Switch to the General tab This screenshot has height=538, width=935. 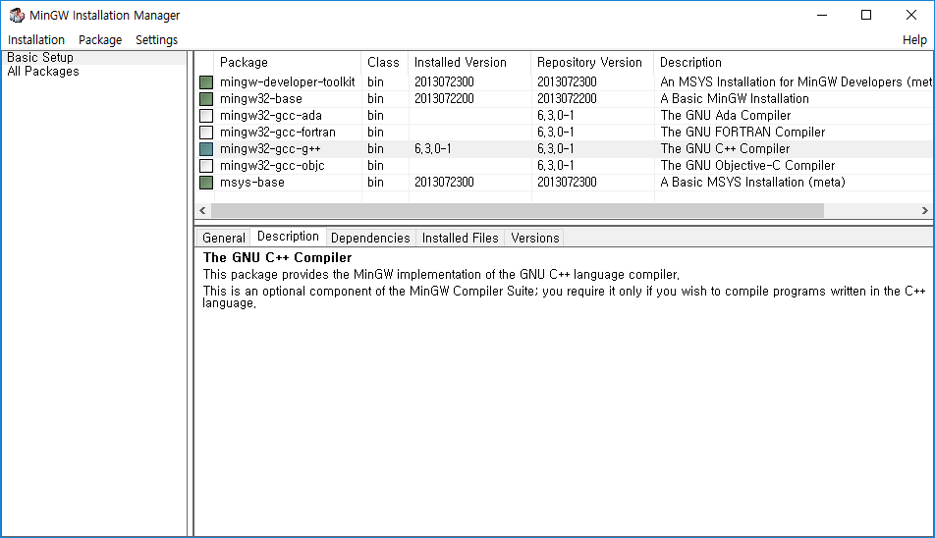(224, 238)
